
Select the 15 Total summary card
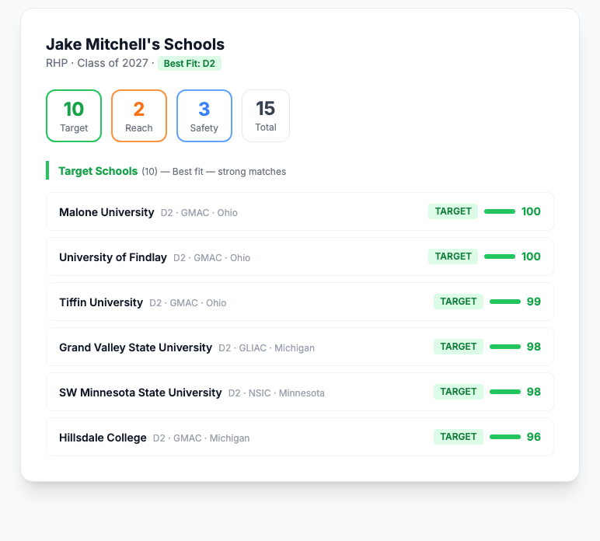(x=266, y=116)
